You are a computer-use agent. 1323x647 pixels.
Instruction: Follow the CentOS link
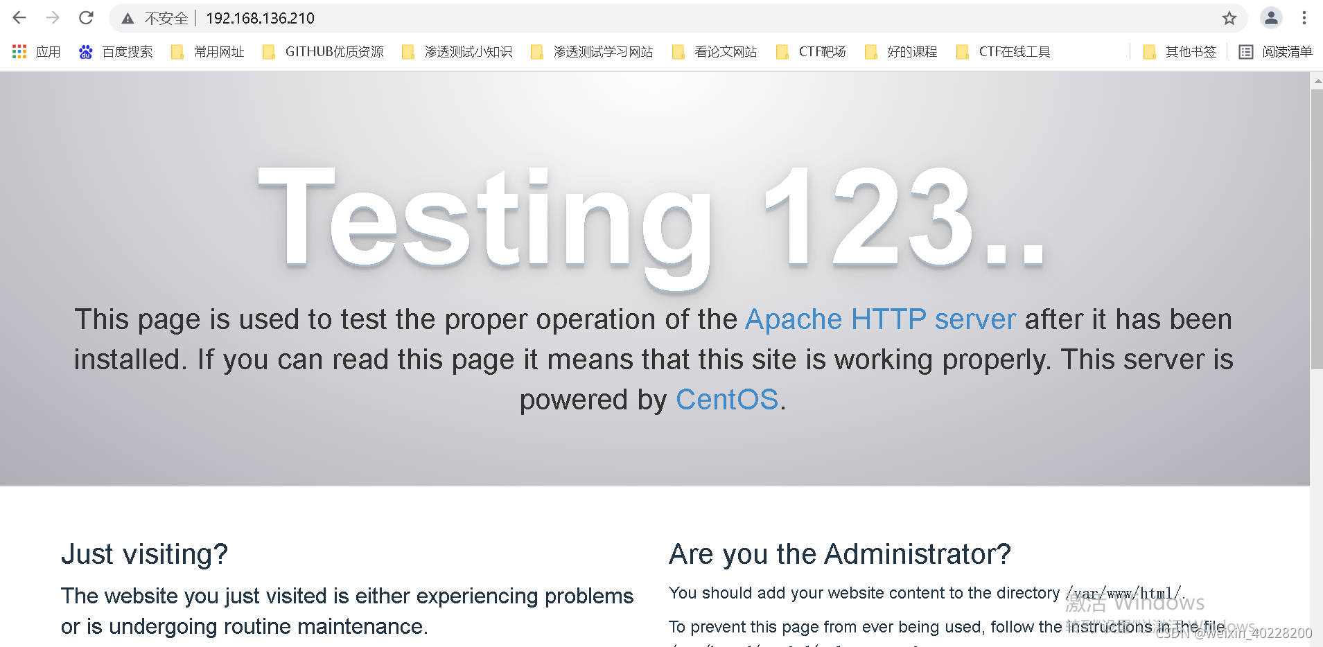point(727,400)
